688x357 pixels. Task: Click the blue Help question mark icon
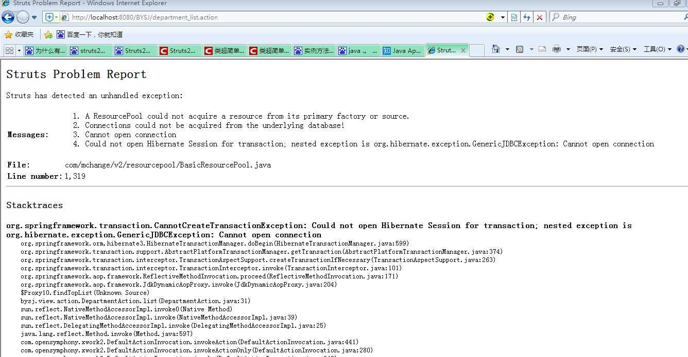click(681, 49)
